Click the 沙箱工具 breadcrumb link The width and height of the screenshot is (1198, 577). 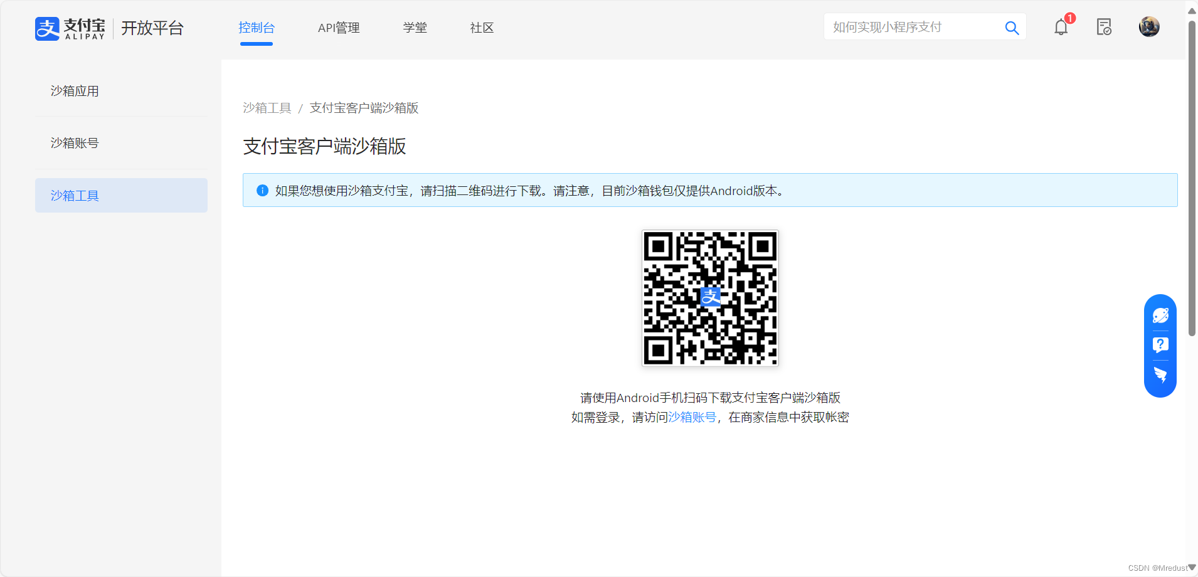[x=267, y=108]
